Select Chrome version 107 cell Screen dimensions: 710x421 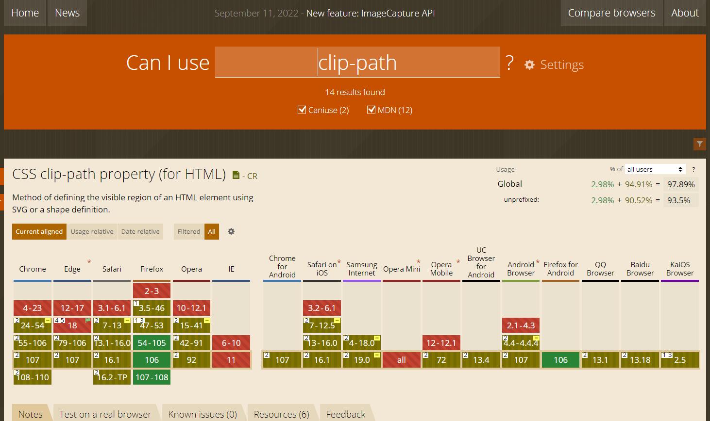click(33, 360)
